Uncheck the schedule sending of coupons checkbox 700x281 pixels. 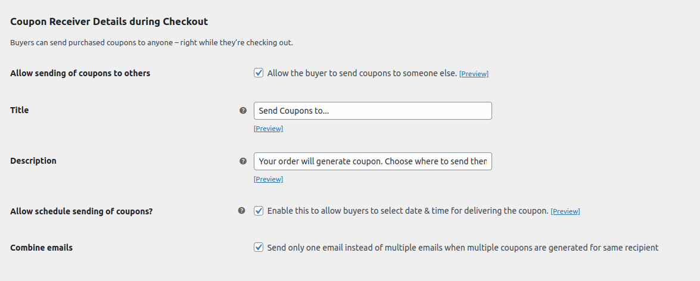[259, 211]
